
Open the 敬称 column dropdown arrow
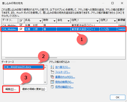54,21
